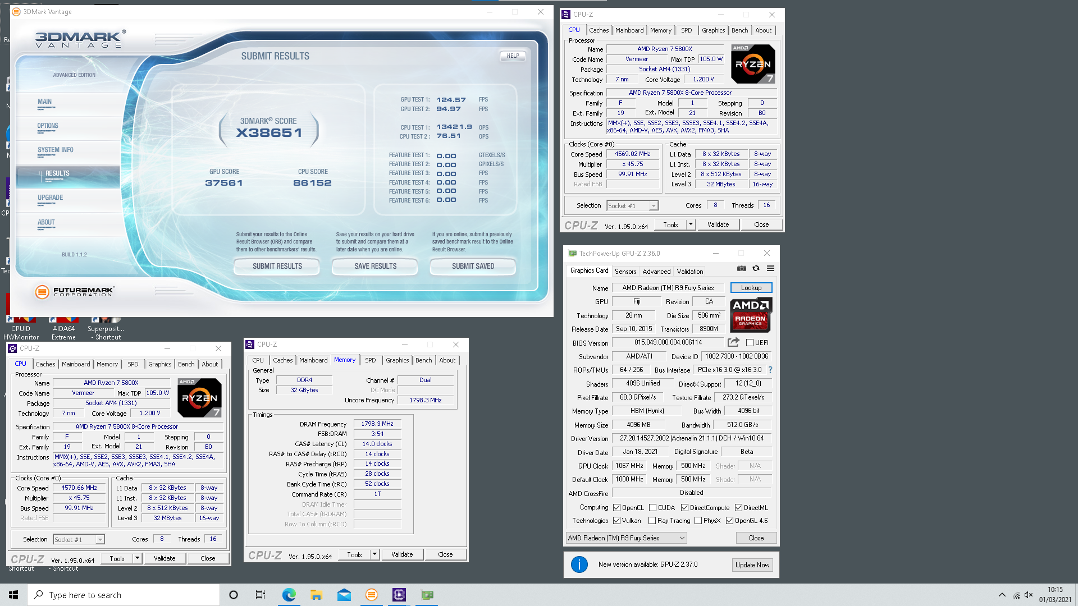
Task: Click the taskbar clock and date
Action: (1055, 595)
